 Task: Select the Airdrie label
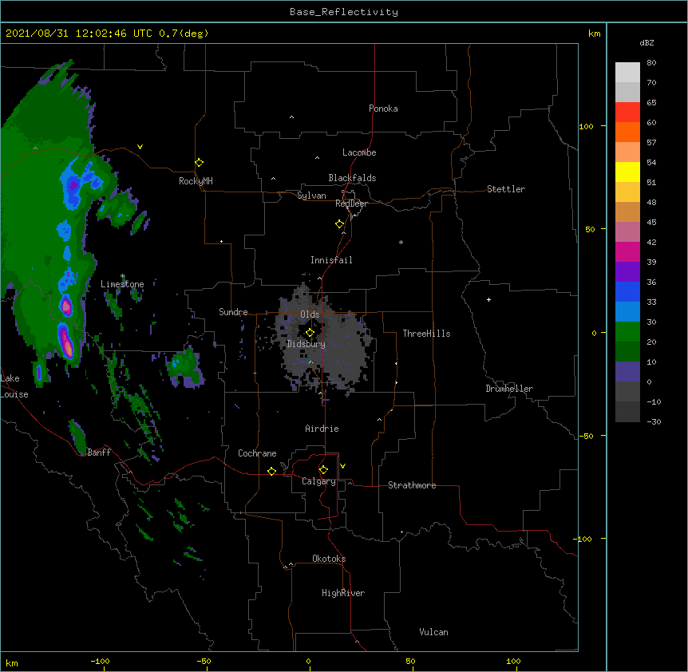[322, 429]
